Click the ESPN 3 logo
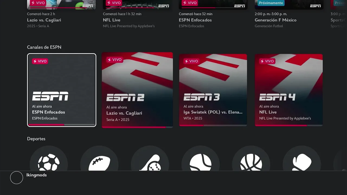This screenshot has height=195, width=347. coord(202,97)
